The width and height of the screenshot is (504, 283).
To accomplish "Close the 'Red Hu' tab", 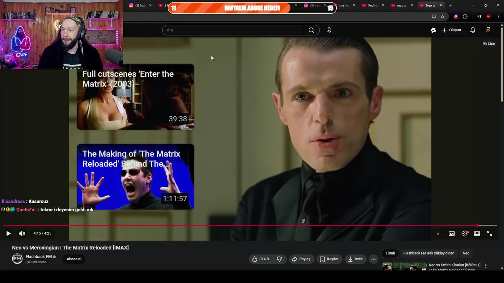I will (383, 6).
